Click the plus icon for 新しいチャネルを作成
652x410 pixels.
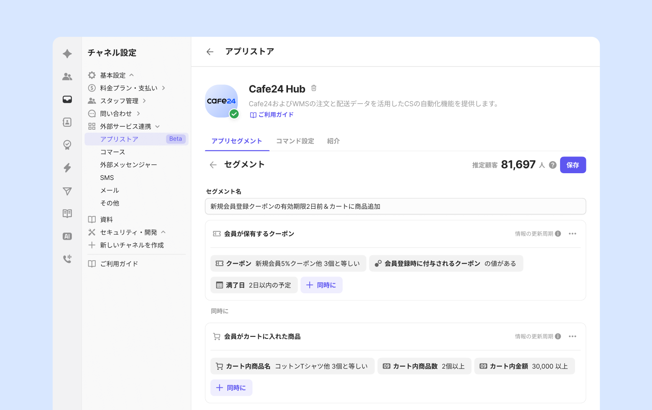pyautogui.click(x=92, y=245)
